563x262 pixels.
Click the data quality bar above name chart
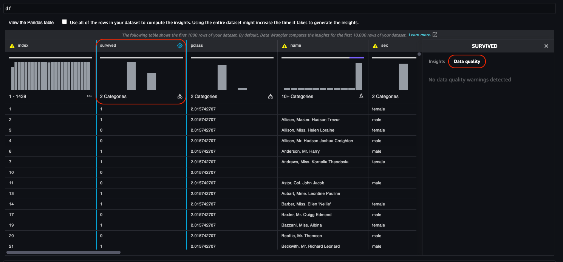click(323, 58)
